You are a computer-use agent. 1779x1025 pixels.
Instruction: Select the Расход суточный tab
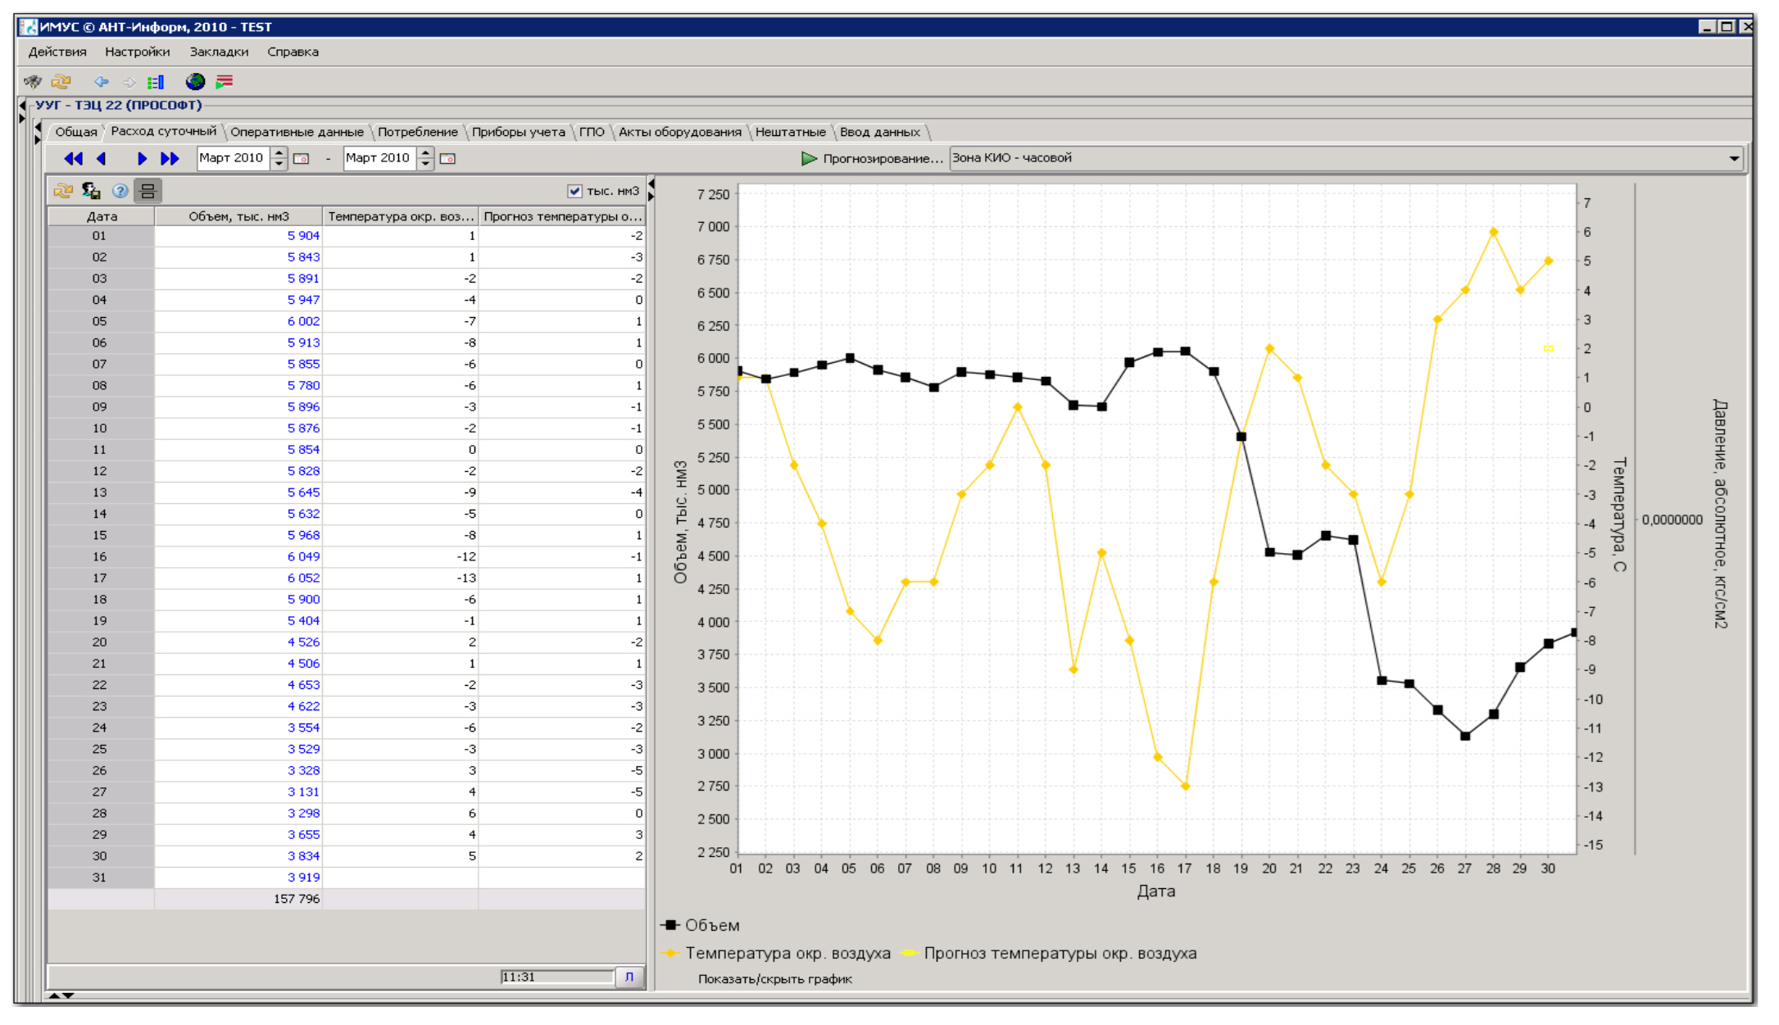(x=163, y=131)
